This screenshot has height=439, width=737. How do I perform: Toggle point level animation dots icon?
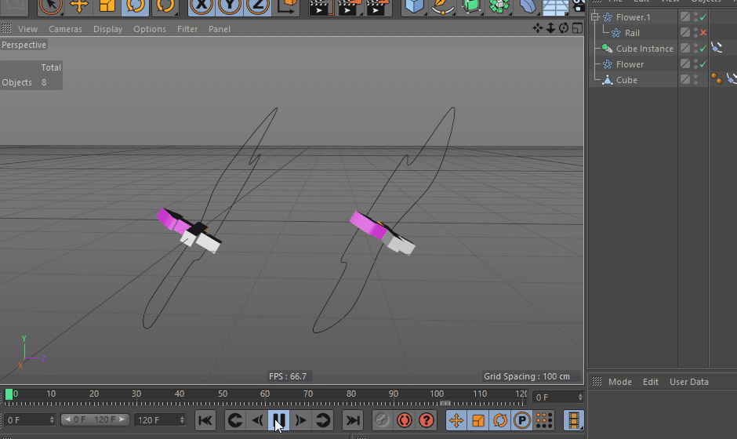pyautogui.click(x=544, y=420)
